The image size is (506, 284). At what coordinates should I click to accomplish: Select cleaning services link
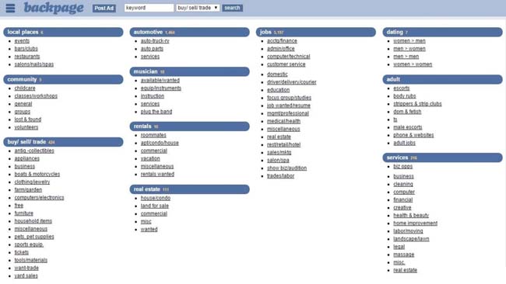403,185
